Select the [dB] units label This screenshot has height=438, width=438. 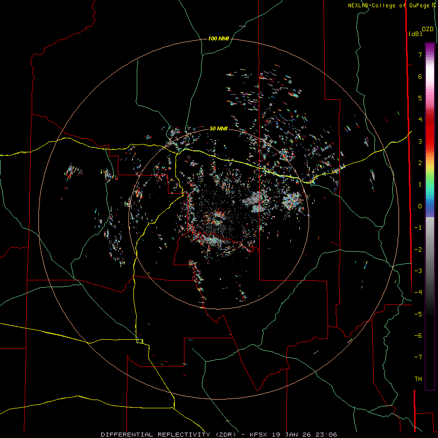416,34
